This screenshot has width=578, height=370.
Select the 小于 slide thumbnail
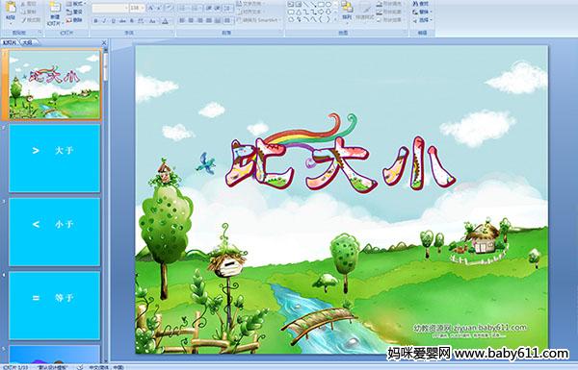(55, 232)
